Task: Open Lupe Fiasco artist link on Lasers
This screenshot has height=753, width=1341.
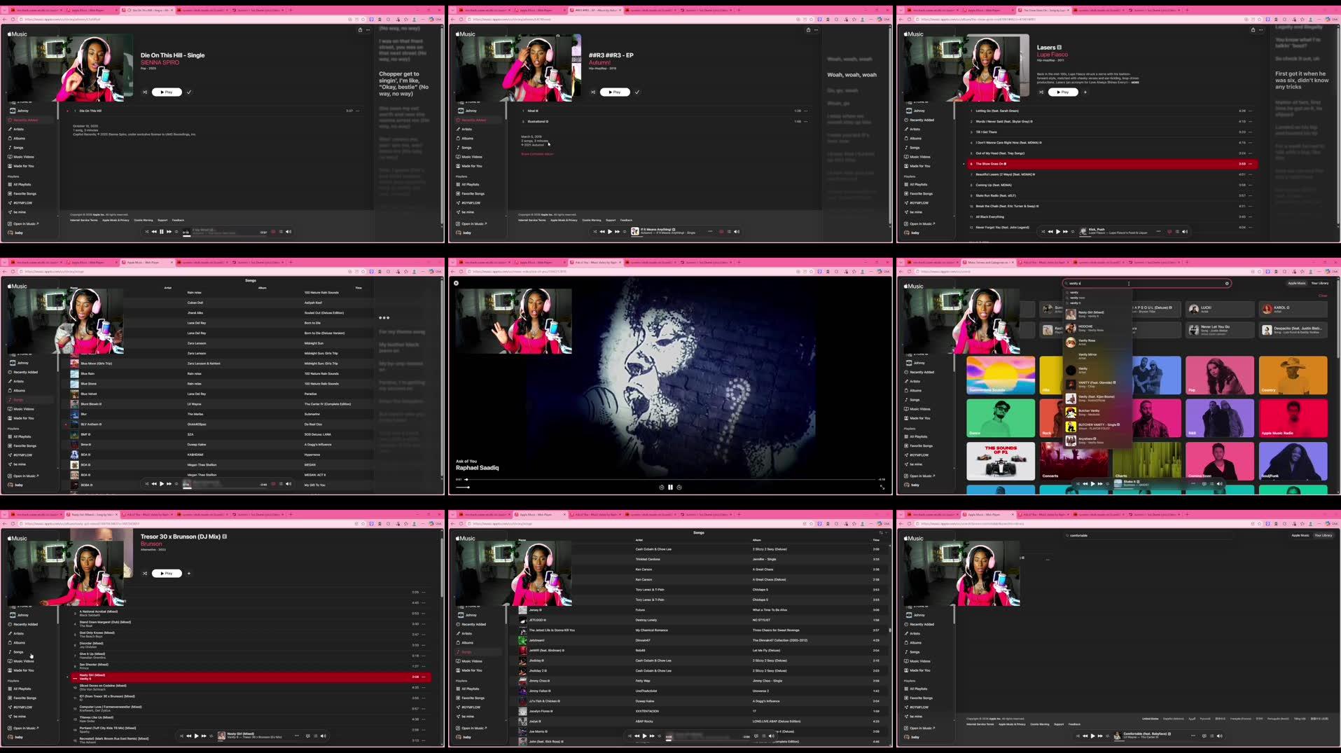Action: tap(1052, 55)
